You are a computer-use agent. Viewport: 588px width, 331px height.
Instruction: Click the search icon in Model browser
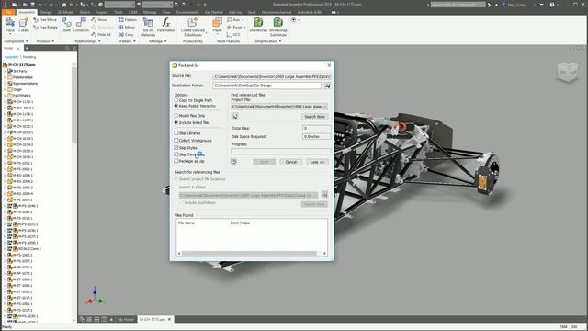(67, 48)
